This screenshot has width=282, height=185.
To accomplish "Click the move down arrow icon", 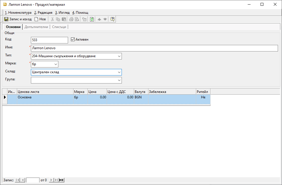I will coord(105,19).
